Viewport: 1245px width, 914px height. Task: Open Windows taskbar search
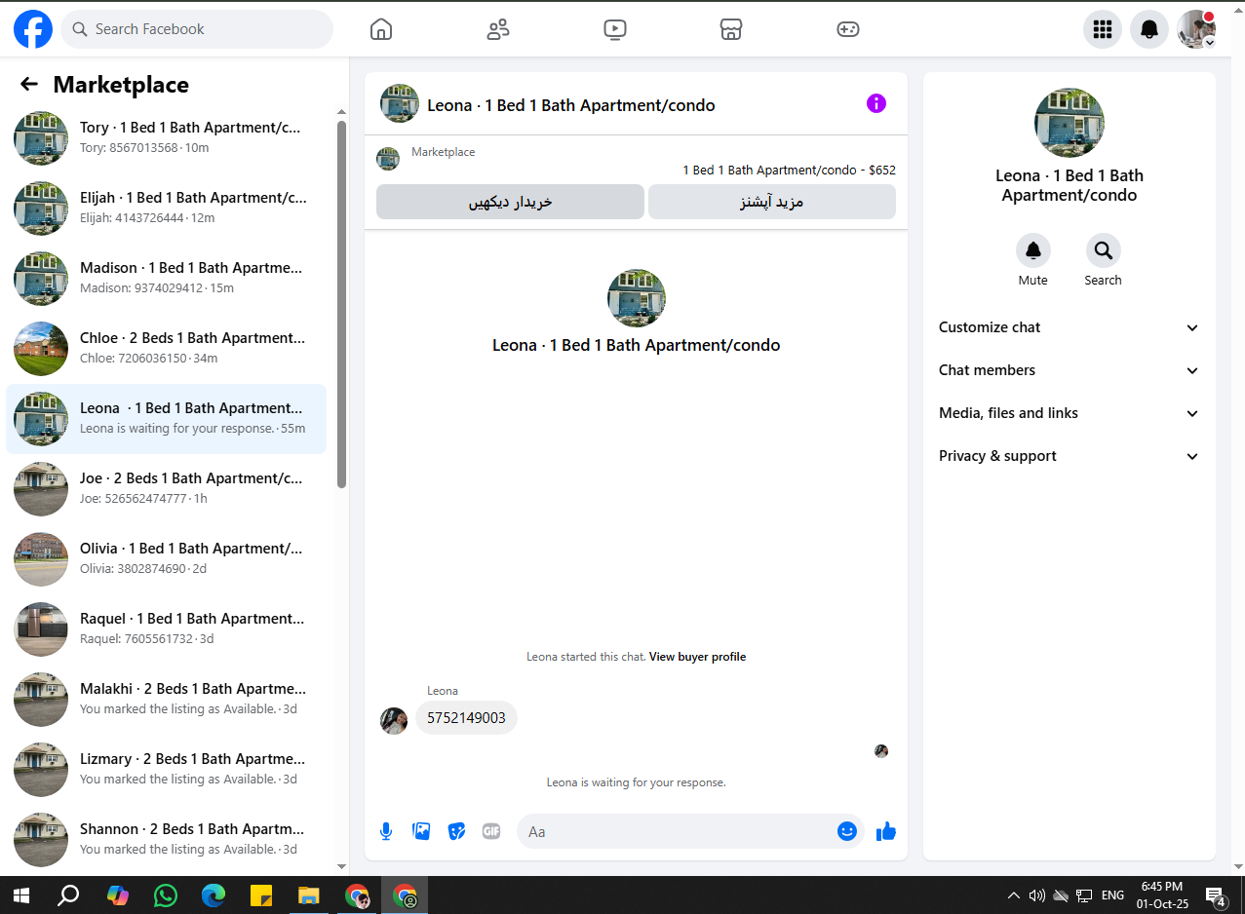point(68,895)
